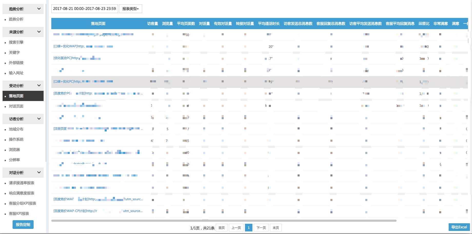This screenshot has width=472, height=234.
Task: Open 请求接通率报表 sidebar item
Action: coord(22,183)
